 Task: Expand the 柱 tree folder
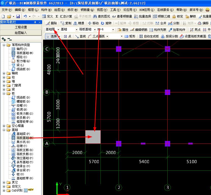pos(4,77)
